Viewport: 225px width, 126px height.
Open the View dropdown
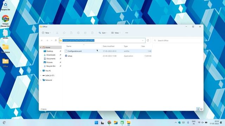(x=116, y=33)
